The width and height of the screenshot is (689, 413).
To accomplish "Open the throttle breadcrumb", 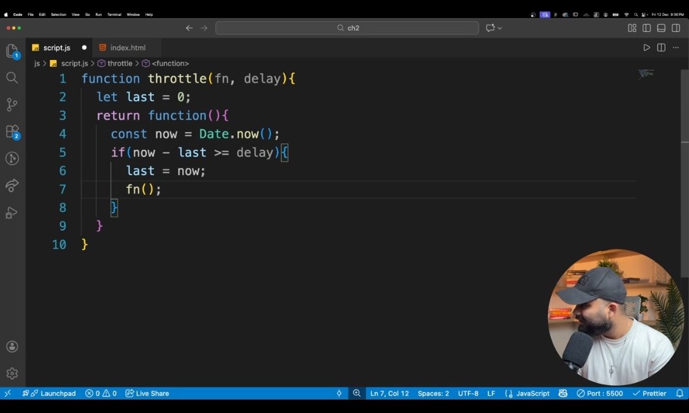I will click(x=115, y=63).
